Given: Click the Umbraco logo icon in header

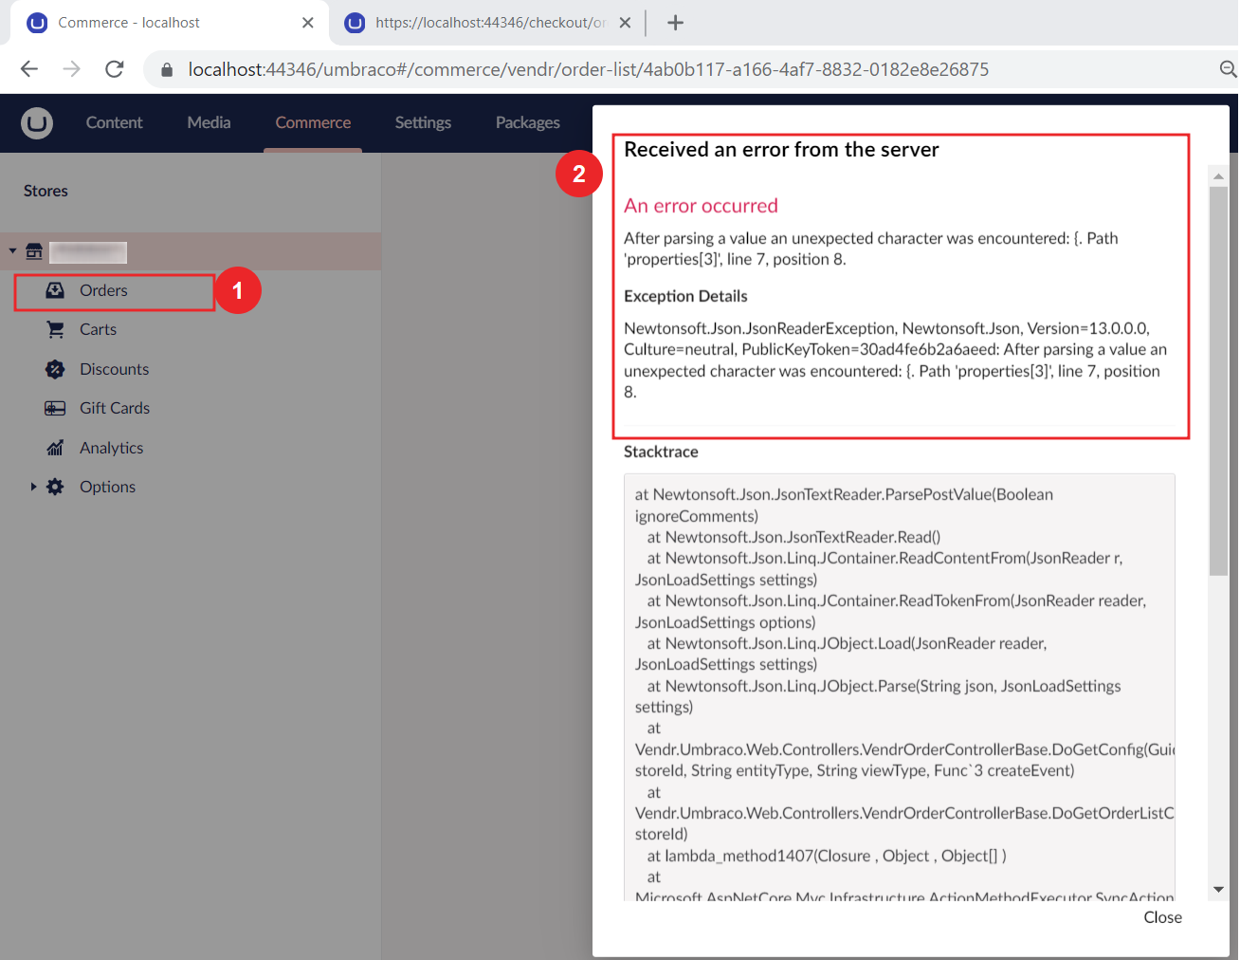Looking at the screenshot, I should 37,123.
